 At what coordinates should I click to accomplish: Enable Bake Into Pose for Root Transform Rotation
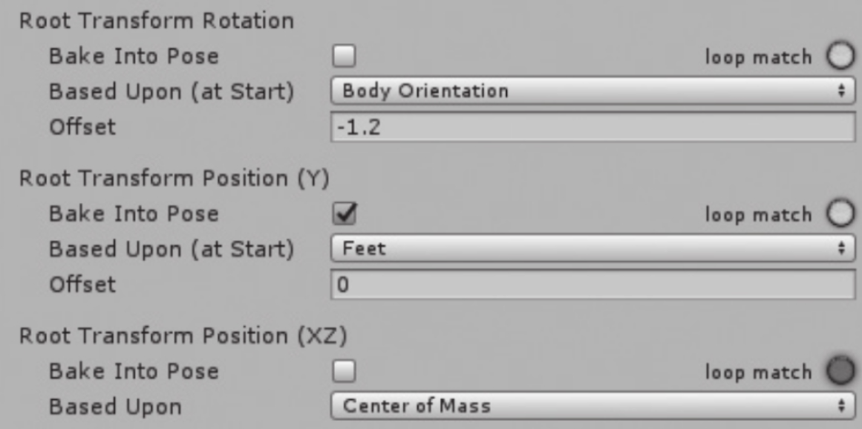(344, 57)
